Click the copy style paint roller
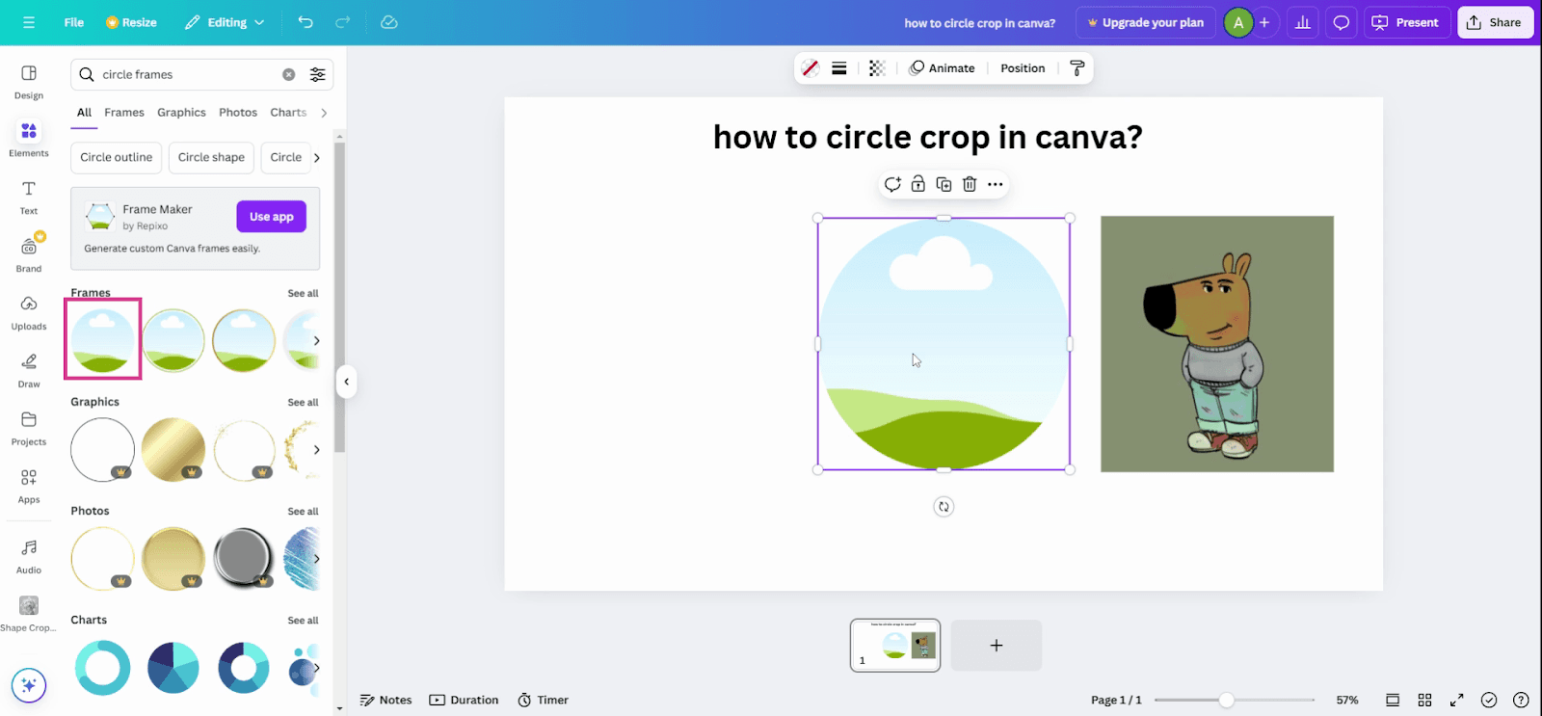The height and width of the screenshot is (716, 1542). coord(1077,68)
